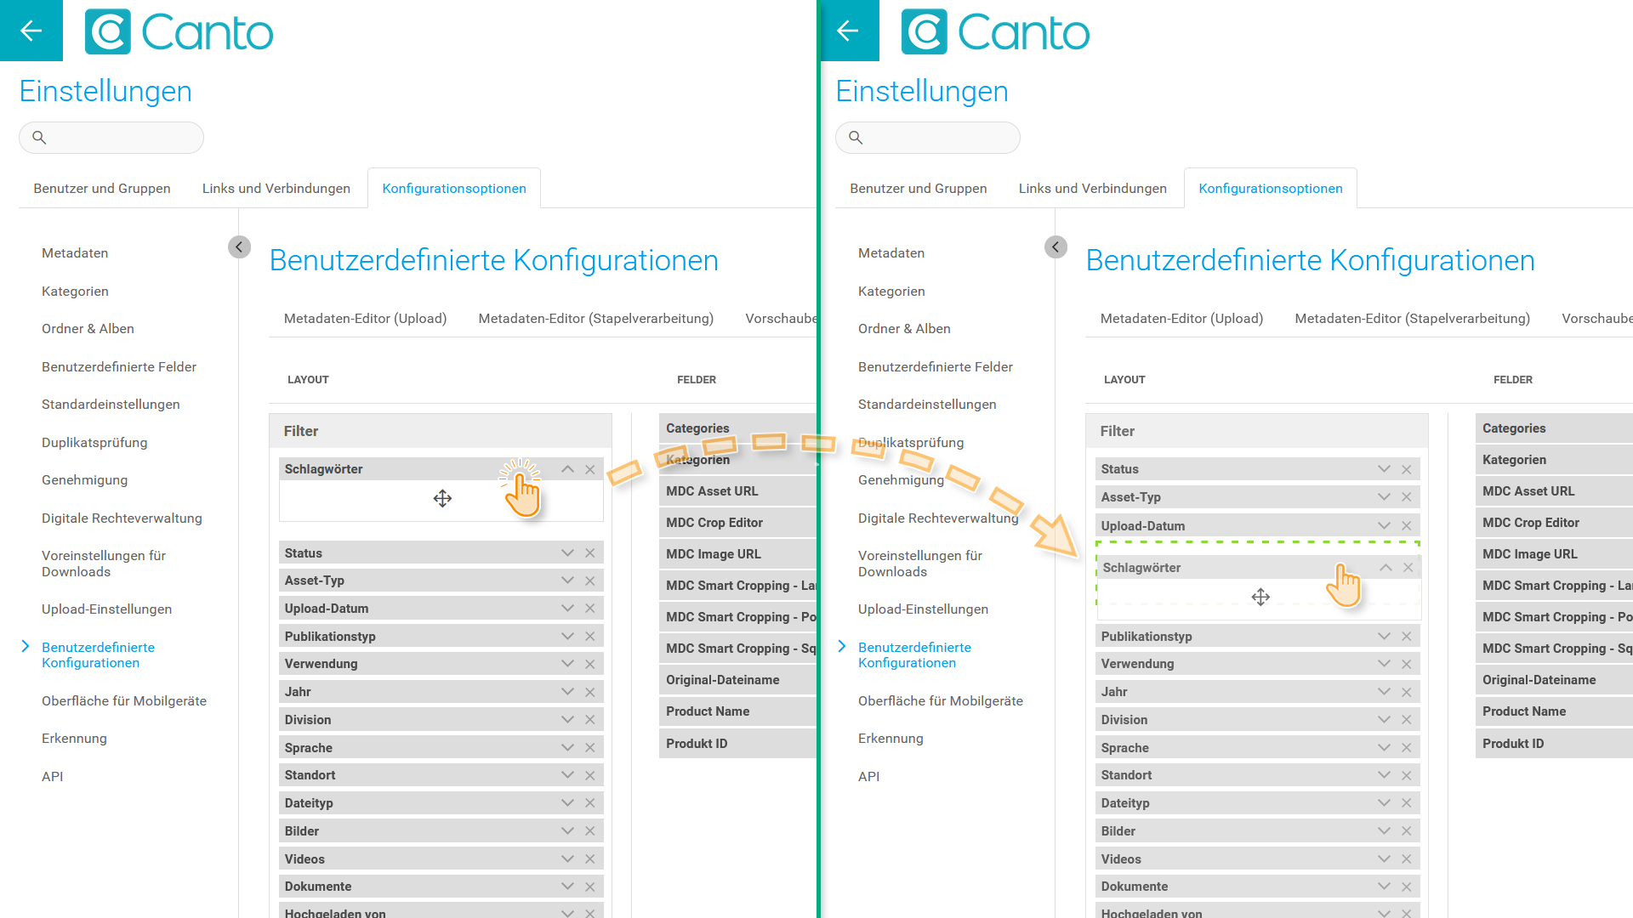Click the search field in the right panel
This screenshot has width=1633, height=918.
point(928,138)
